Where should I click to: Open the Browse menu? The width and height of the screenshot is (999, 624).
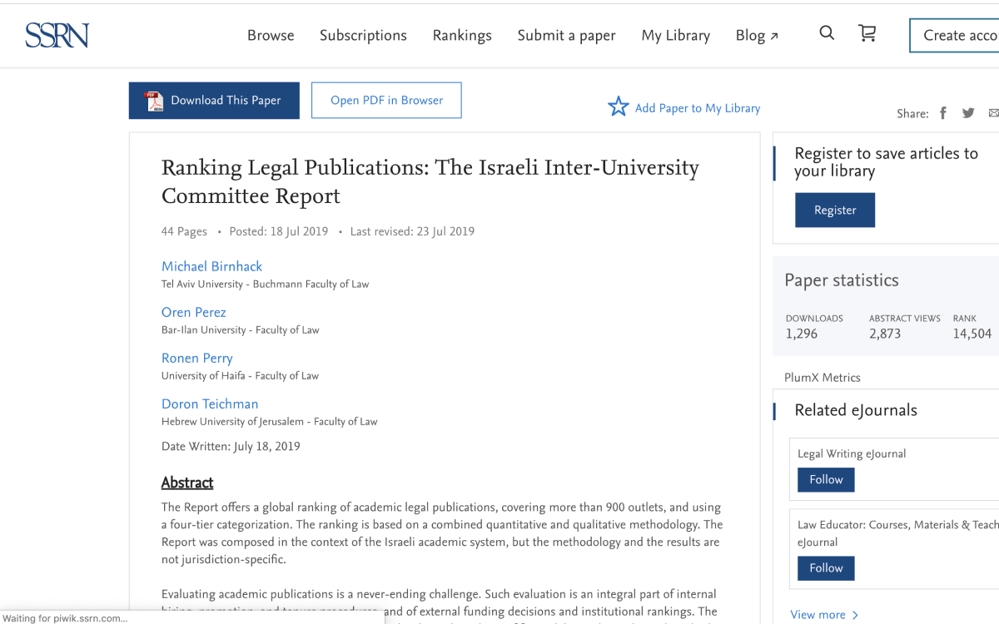(x=271, y=35)
